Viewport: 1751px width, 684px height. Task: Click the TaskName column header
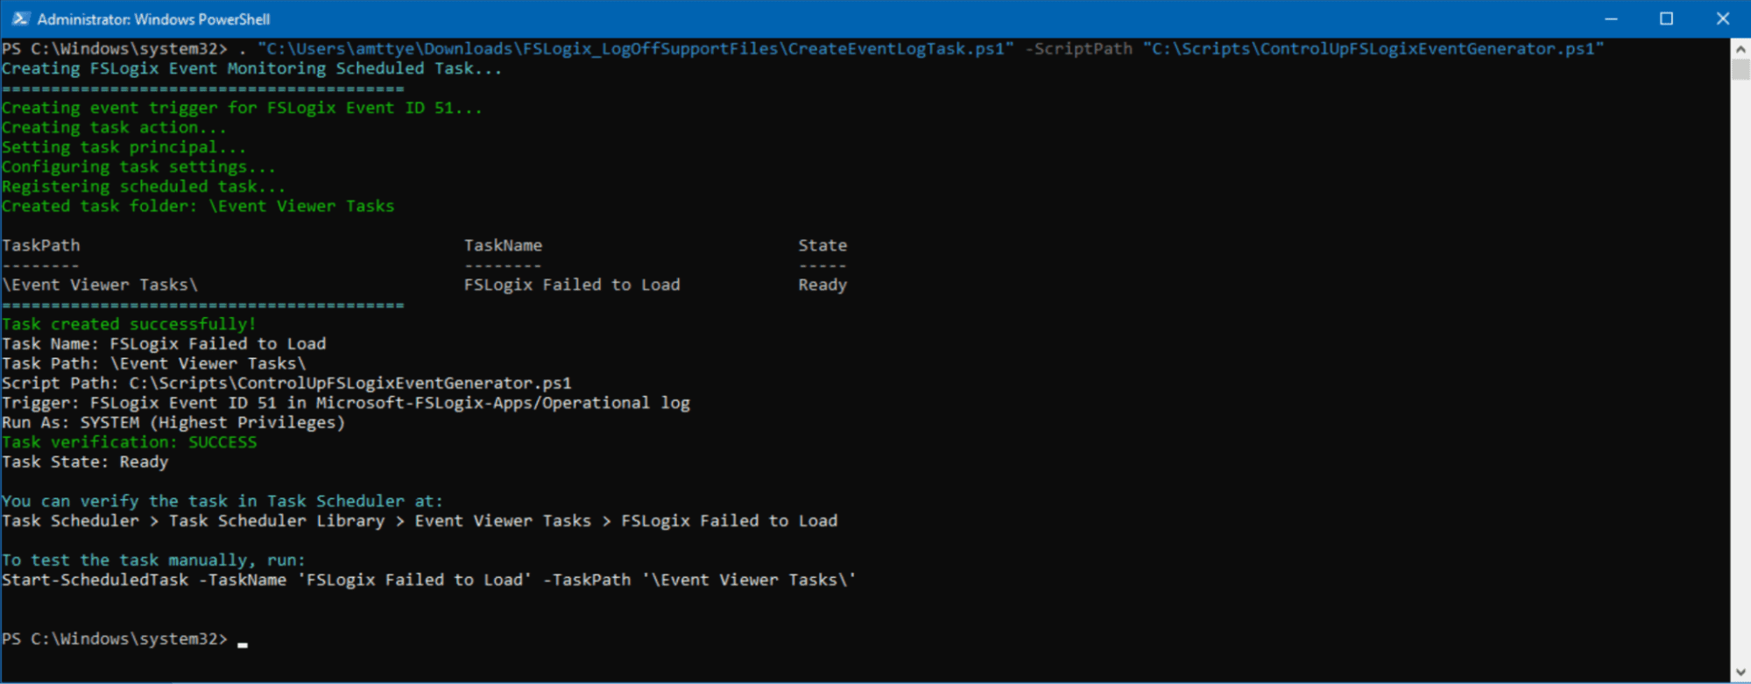click(x=503, y=245)
